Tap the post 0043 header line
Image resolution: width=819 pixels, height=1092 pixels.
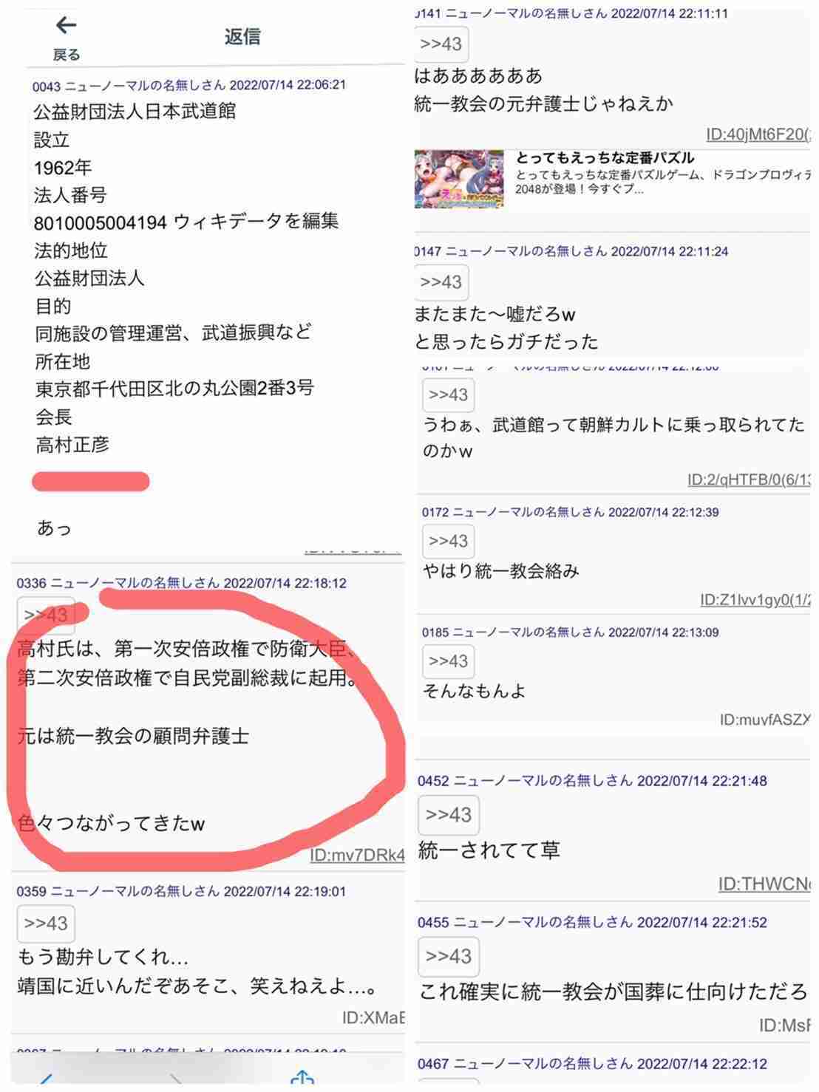[189, 85]
